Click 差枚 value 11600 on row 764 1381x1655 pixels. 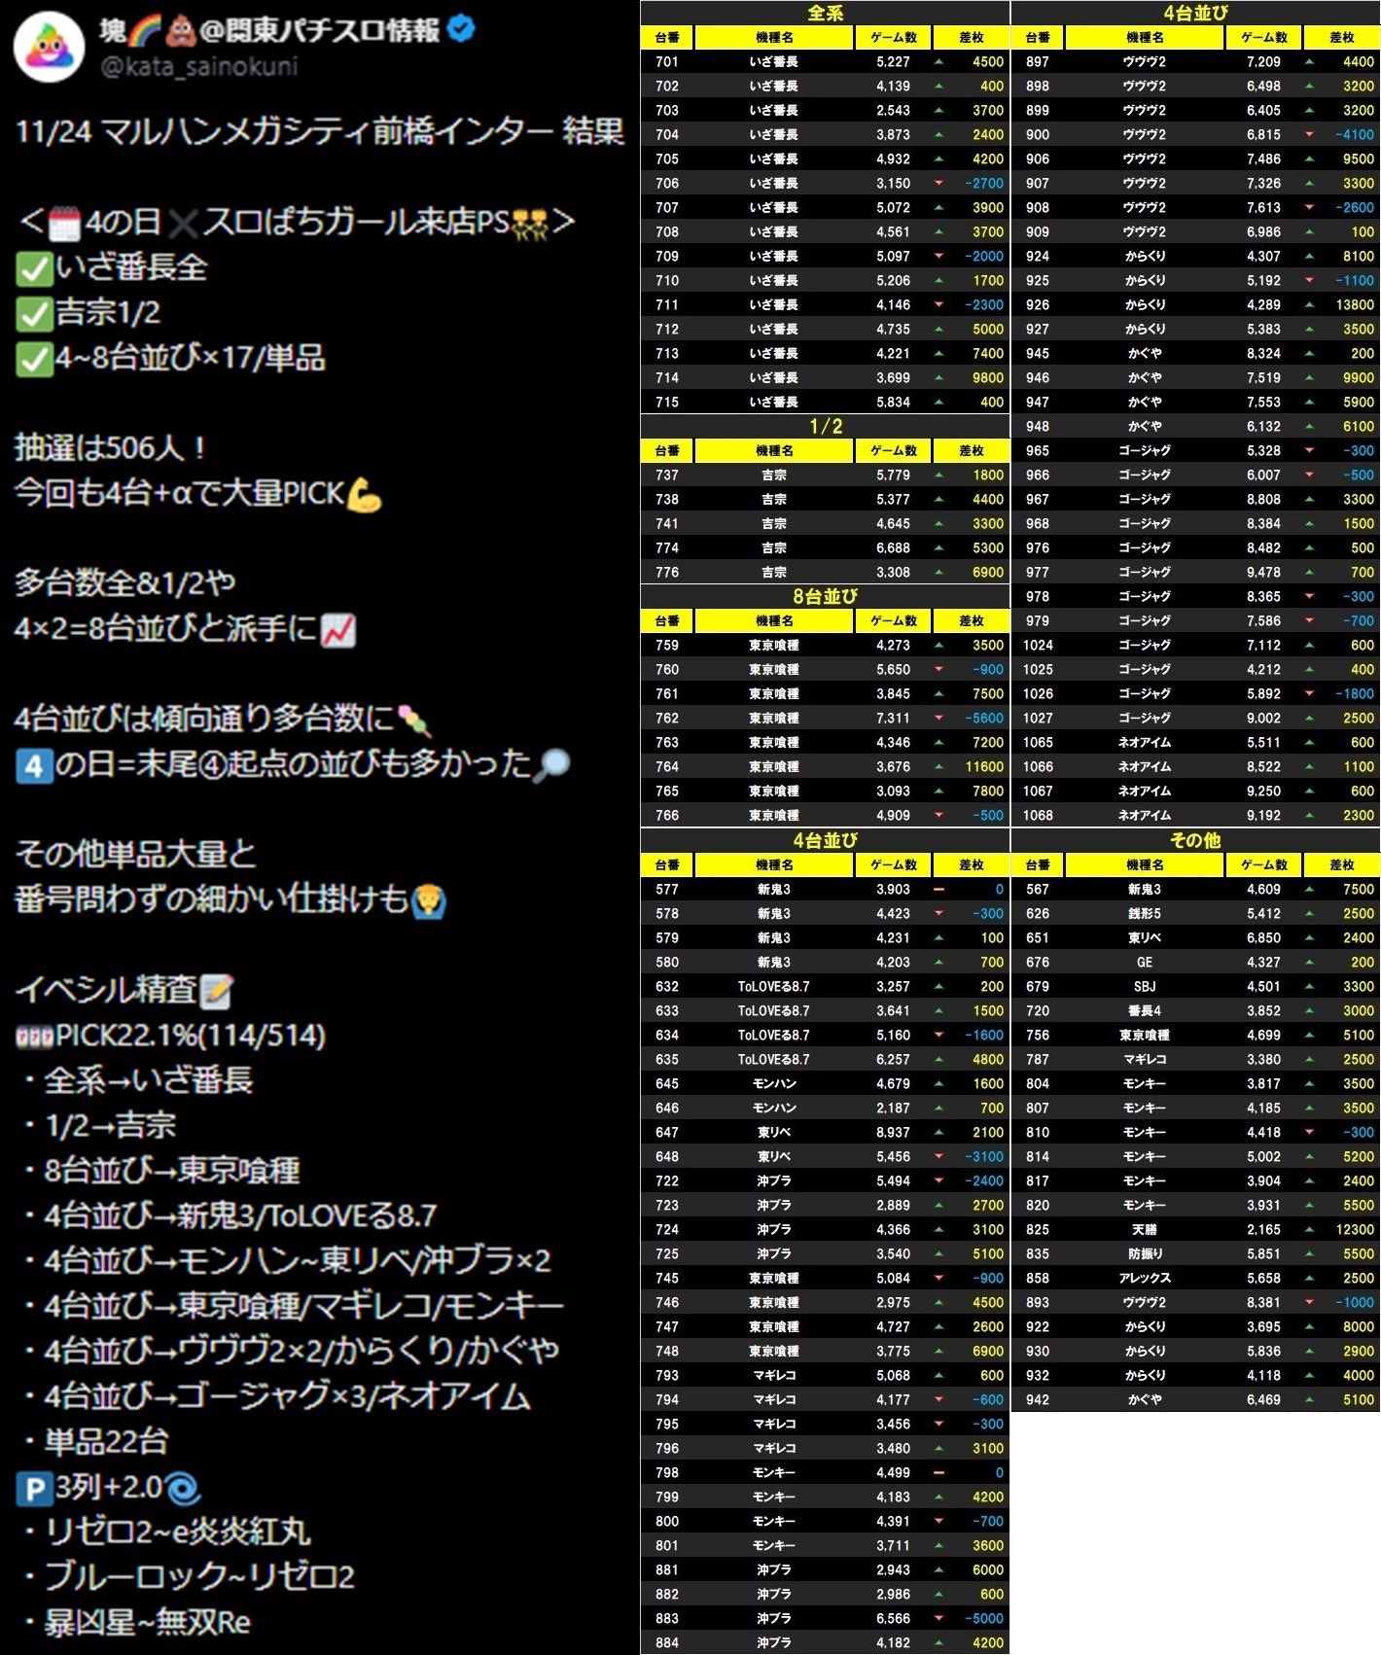coord(984,766)
